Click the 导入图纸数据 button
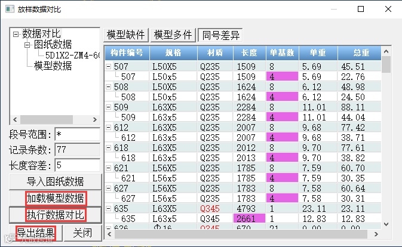Image resolution: width=402 pixels, height=247 pixels. pyautogui.click(x=56, y=182)
